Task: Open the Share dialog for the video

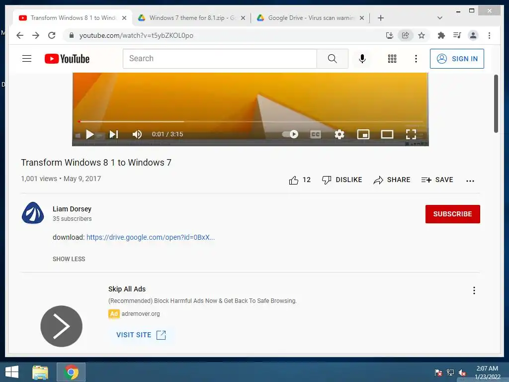Action: 392,180
